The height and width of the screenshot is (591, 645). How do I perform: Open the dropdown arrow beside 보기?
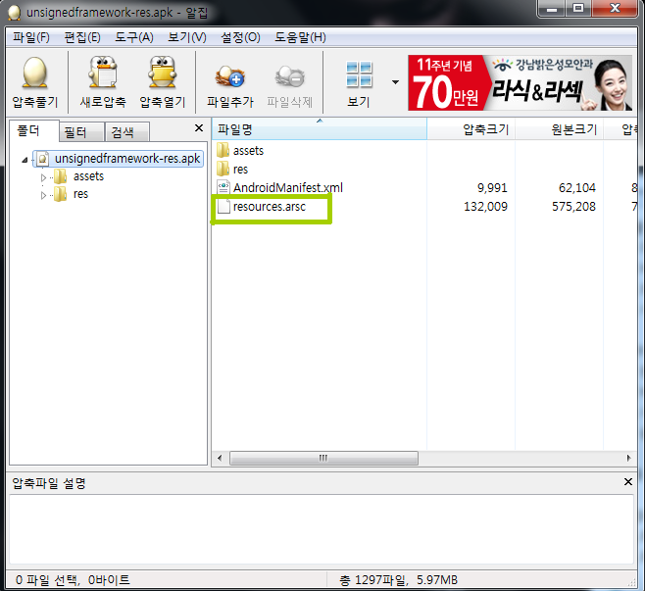[395, 81]
